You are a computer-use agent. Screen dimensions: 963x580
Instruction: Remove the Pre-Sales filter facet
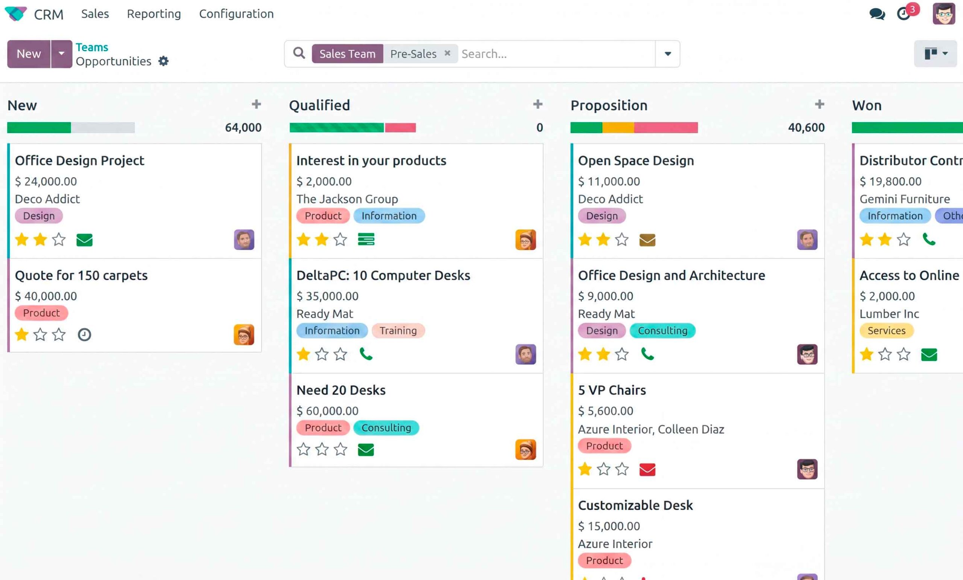pyautogui.click(x=447, y=53)
